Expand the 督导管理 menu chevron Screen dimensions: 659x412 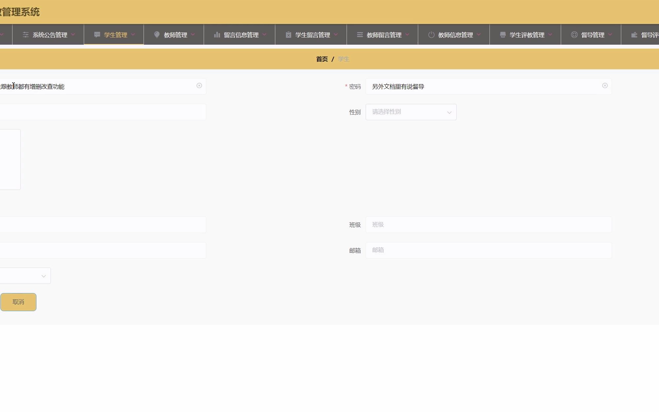click(610, 34)
